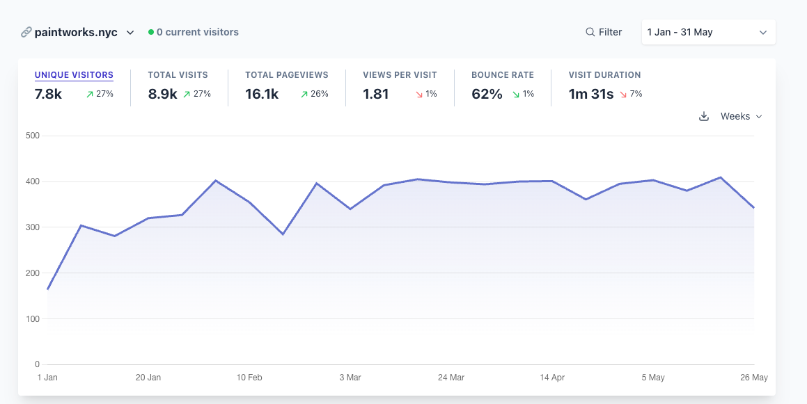Click the link icon beside paintworks.nyc
This screenshot has width=807, height=404.
click(26, 32)
